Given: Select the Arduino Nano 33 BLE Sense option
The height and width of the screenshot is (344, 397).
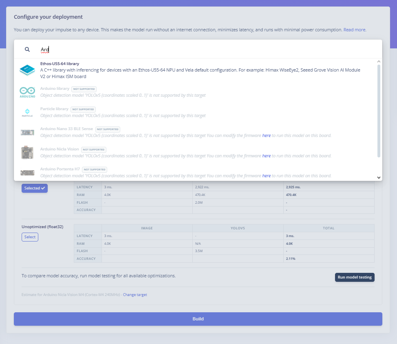Looking at the screenshot, I should coord(196,132).
